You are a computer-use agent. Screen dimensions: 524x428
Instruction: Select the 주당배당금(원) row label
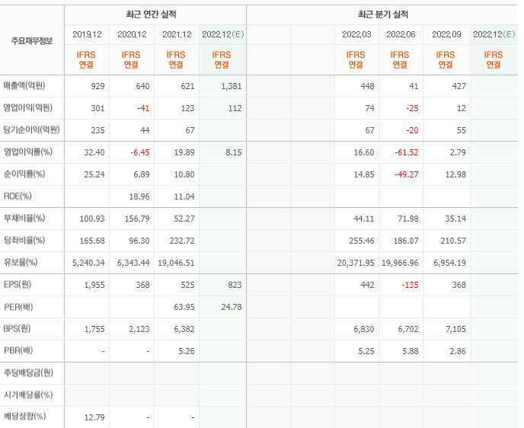(x=28, y=373)
